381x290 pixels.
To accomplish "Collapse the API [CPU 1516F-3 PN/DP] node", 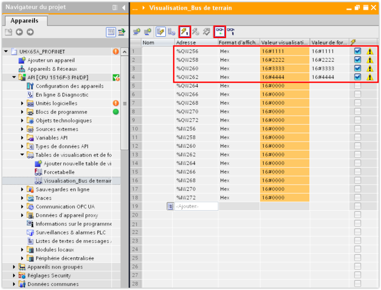I will click(x=14, y=78).
